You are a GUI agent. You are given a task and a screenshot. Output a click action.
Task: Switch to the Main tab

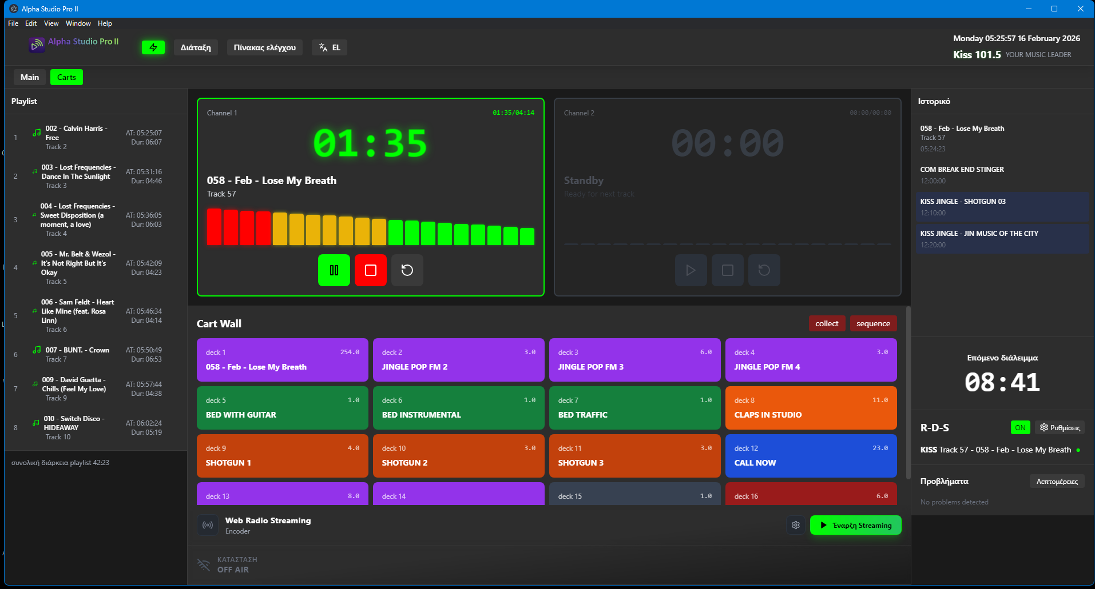click(x=30, y=77)
